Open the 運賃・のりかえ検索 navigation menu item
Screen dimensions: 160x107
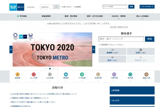pos(95,17)
